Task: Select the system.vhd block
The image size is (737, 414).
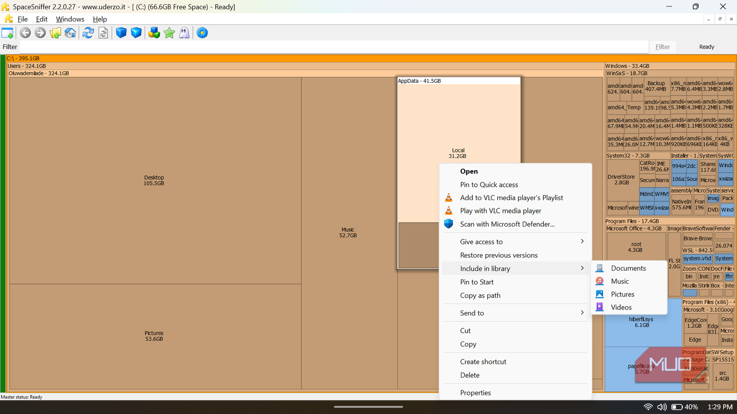Action: click(x=697, y=259)
